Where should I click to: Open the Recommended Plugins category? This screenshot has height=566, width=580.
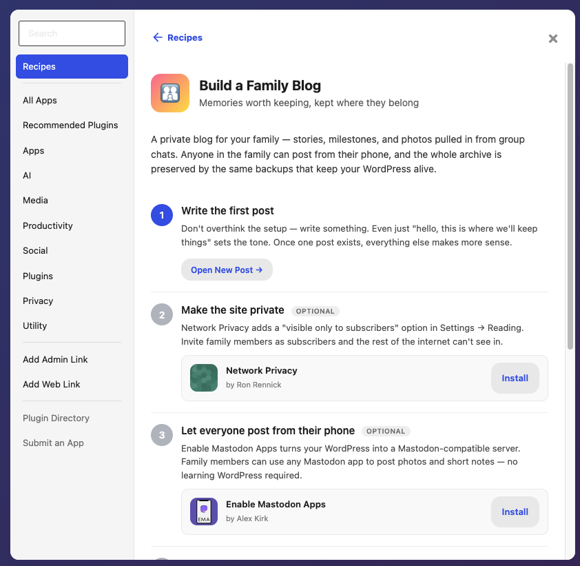[70, 125]
